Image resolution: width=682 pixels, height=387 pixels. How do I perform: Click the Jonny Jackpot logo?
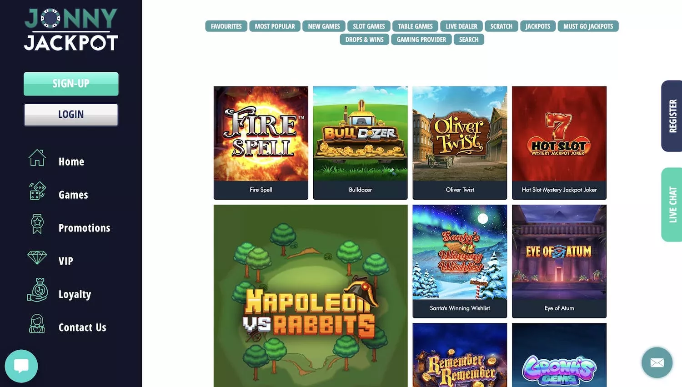(71, 29)
